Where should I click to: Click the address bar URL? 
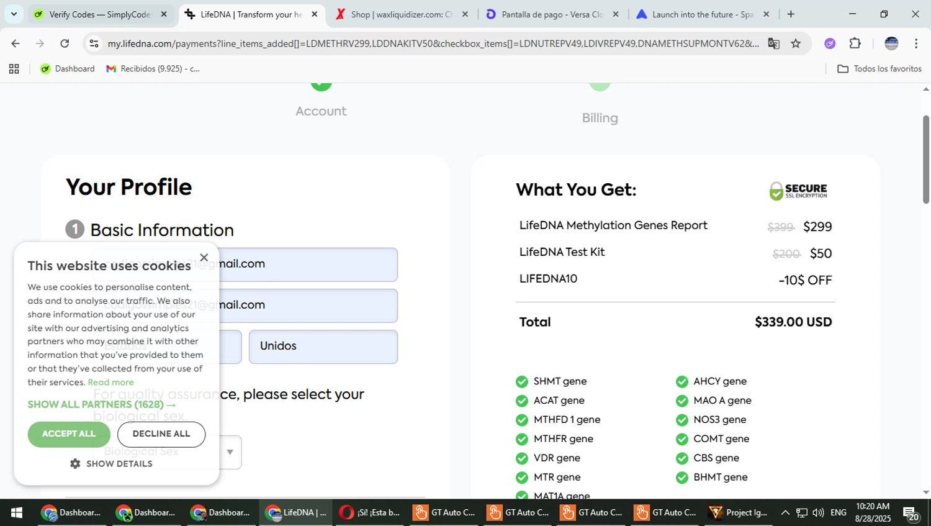pyautogui.click(x=433, y=43)
